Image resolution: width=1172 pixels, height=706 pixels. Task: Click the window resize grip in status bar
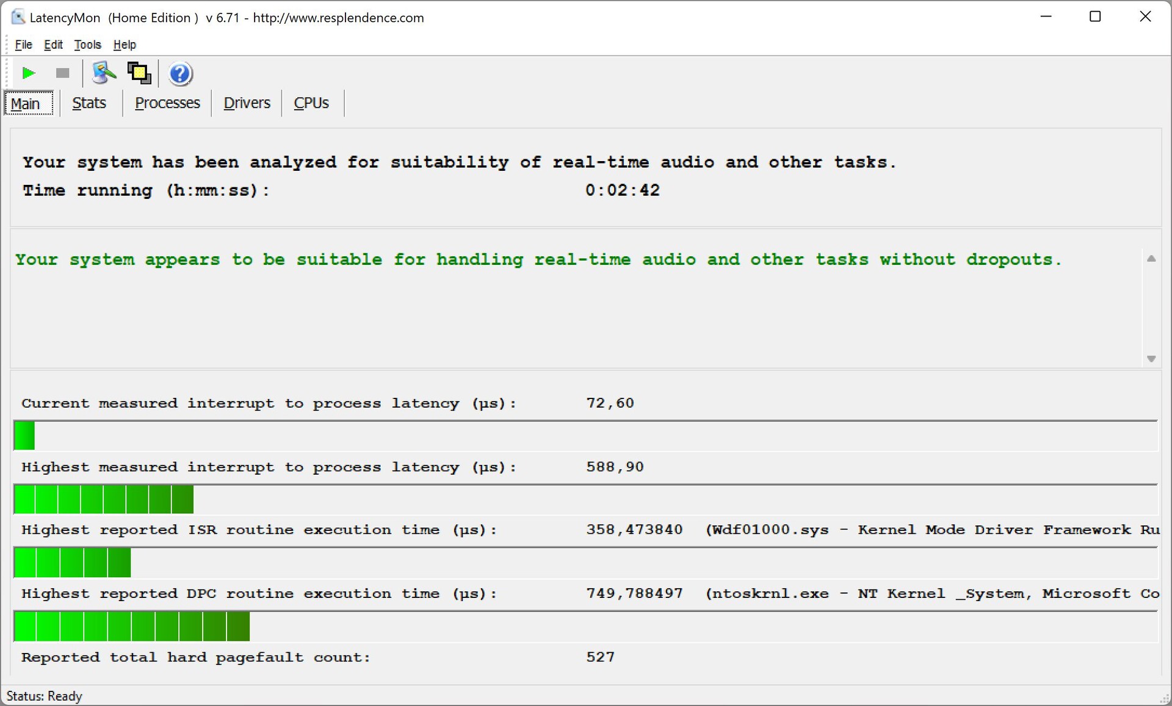pyautogui.click(x=1165, y=699)
